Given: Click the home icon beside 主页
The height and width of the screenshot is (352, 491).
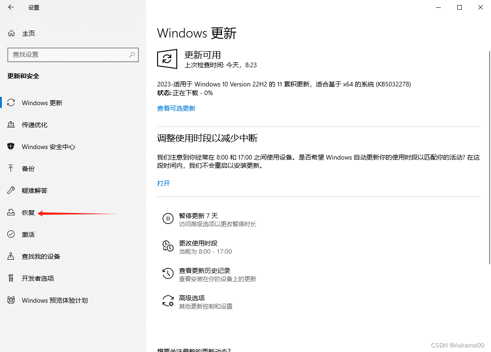Looking at the screenshot, I should (x=11, y=33).
